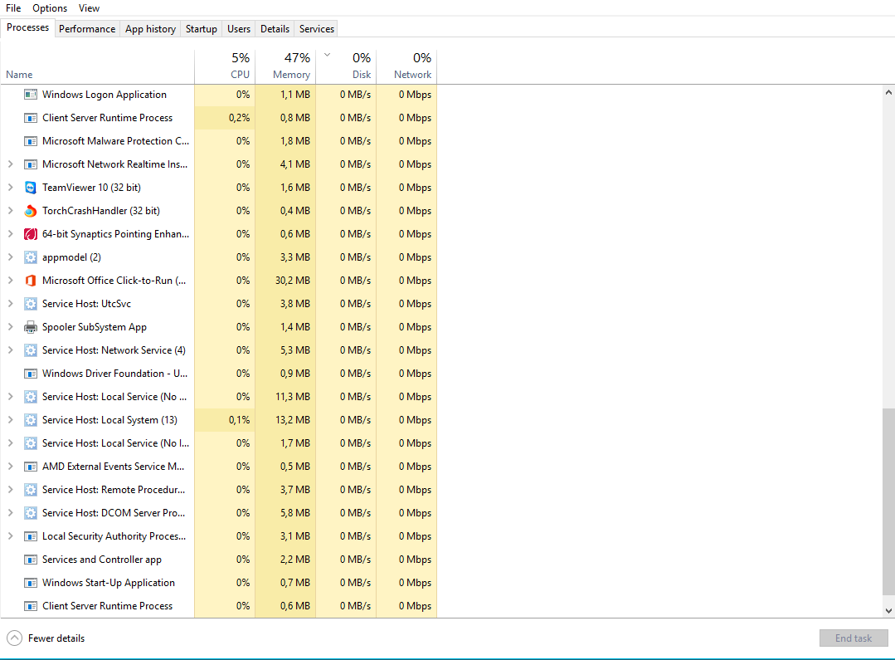Expand the TeamViewer 10 process group

(10, 188)
